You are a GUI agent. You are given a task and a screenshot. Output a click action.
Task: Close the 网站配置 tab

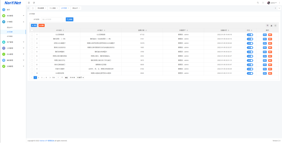tap(45, 8)
